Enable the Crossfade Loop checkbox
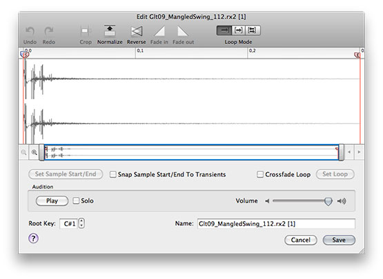The height and width of the screenshot is (279, 383). coord(260,174)
